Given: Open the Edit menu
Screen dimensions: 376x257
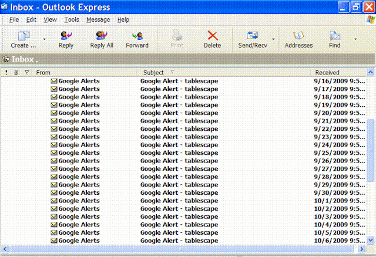Looking at the screenshot, I should click(x=31, y=19).
